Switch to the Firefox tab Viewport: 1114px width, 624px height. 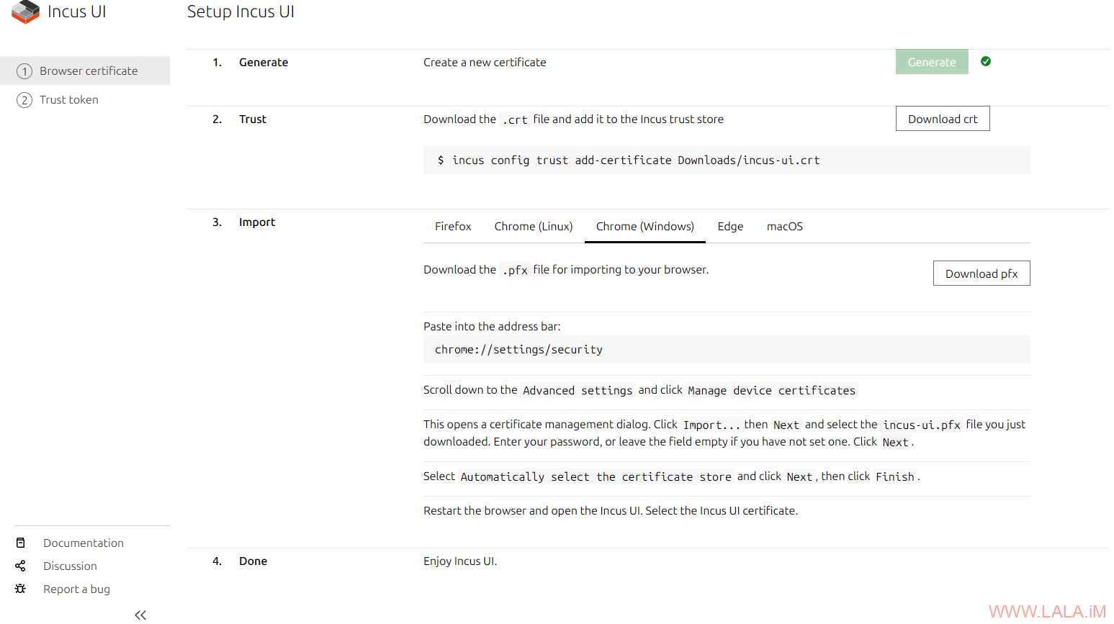(453, 227)
